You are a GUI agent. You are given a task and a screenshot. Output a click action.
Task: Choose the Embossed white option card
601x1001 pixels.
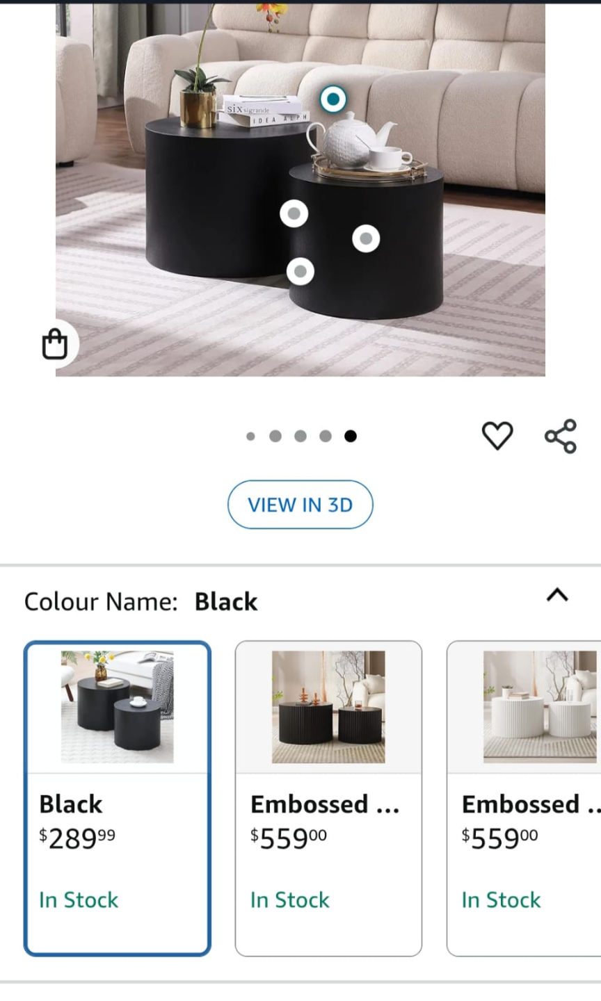pos(524,798)
